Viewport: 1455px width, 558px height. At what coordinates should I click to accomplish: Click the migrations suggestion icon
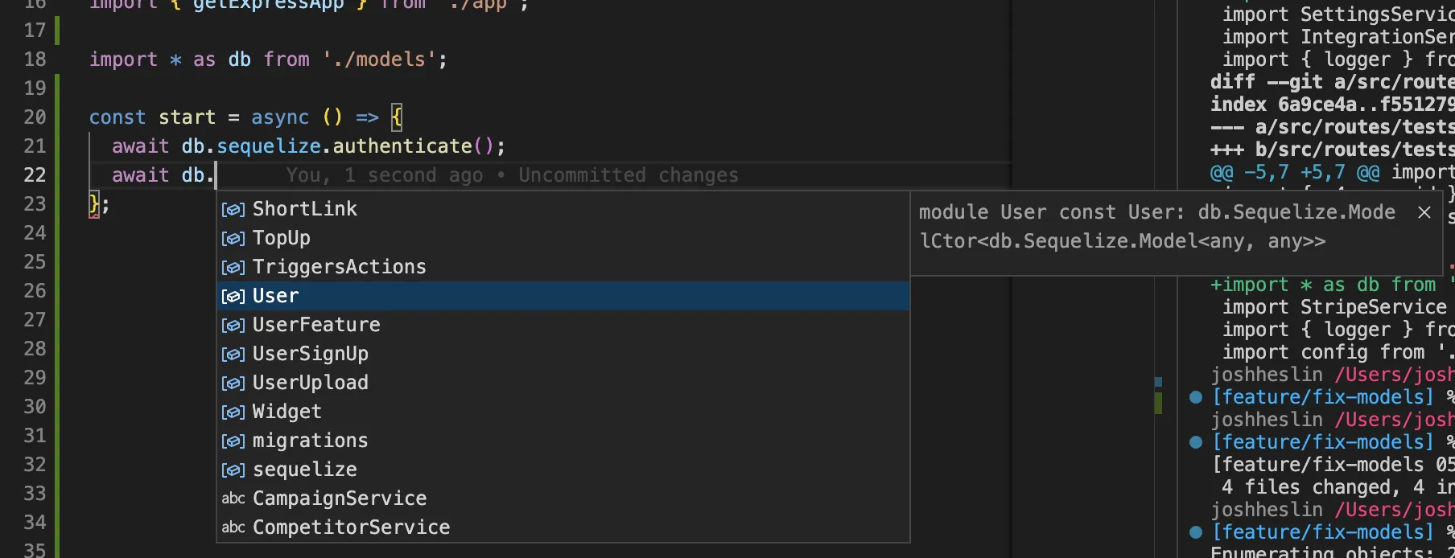[x=233, y=441]
